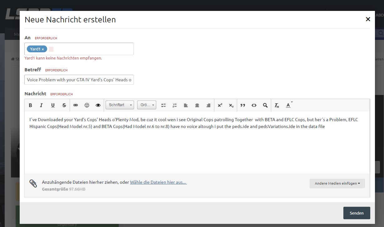Viewport: 384px width, 227px height.
Task: Click the Senden button
Action: coord(357,213)
